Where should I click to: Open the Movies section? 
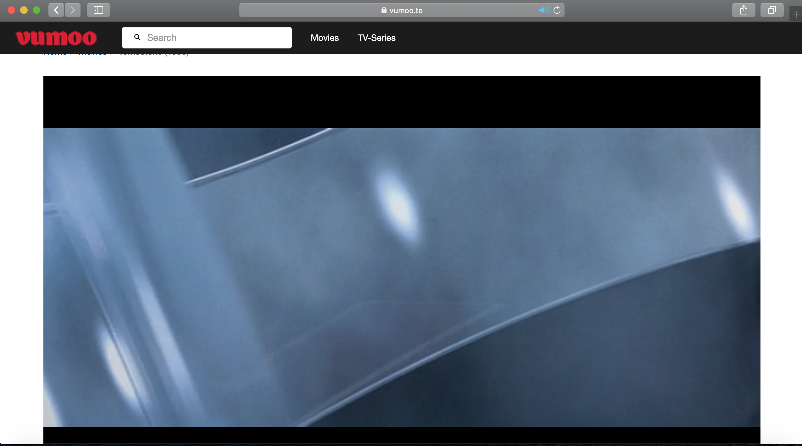[x=324, y=38]
